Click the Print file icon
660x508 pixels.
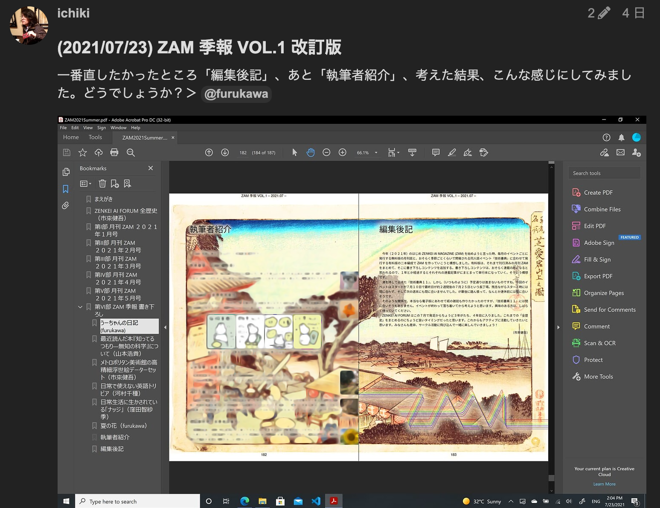pos(114,152)
